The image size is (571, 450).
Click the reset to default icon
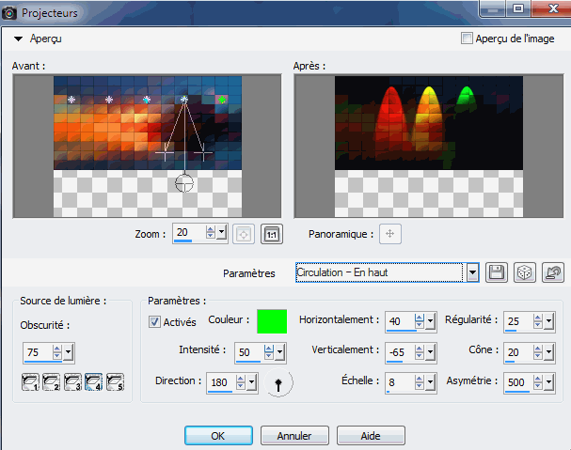[553, 272]
